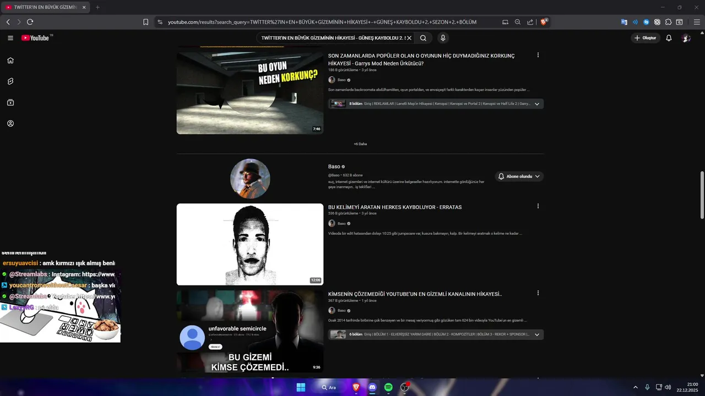
Task: Open more options for ERRATAS video
Action: tap(538, 206)
